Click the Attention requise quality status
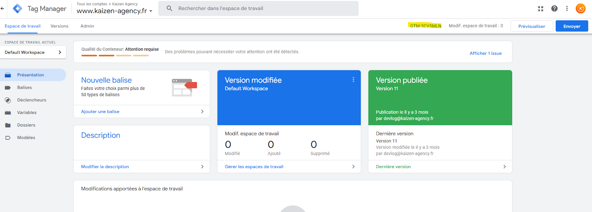Viewport: 592px width, 212px height. click(x=142, y=49)
